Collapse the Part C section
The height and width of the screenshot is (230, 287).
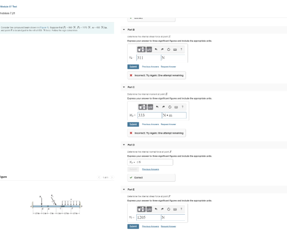(x=124, y=87)
